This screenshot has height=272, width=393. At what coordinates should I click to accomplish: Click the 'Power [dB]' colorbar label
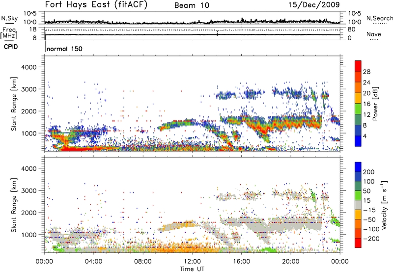(375, 104)
